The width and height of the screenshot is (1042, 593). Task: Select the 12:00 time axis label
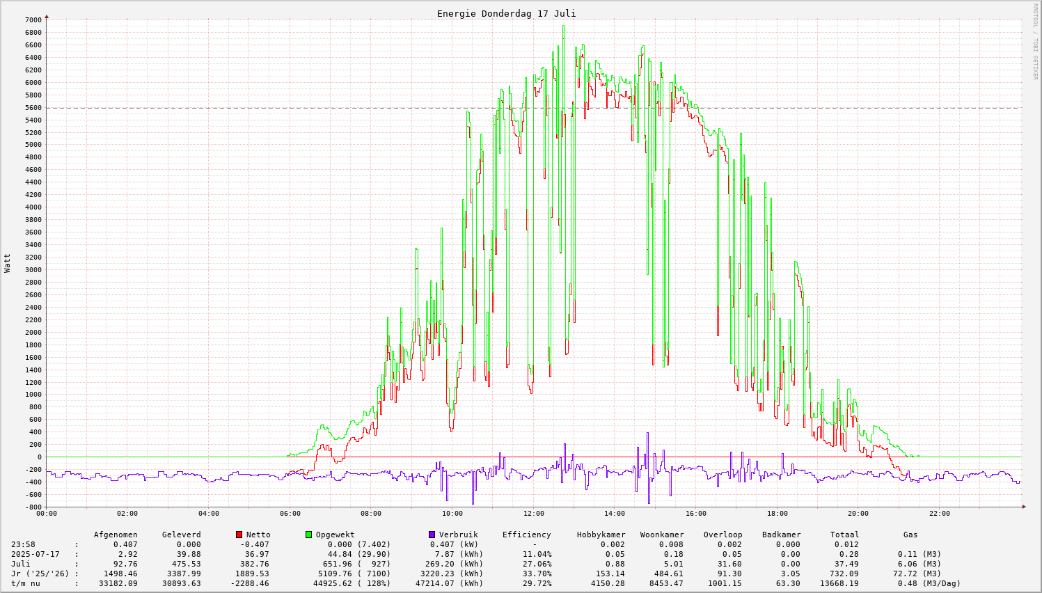point(533,514)
